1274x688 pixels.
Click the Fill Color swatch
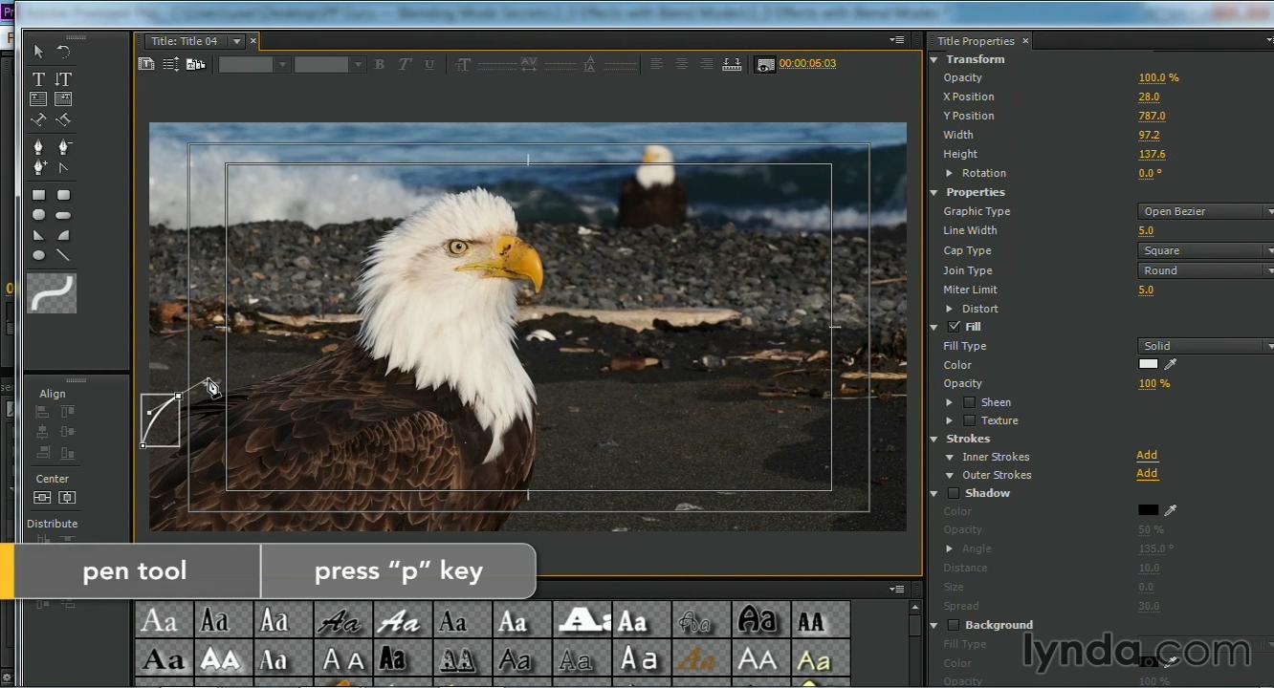point(1148,364)
